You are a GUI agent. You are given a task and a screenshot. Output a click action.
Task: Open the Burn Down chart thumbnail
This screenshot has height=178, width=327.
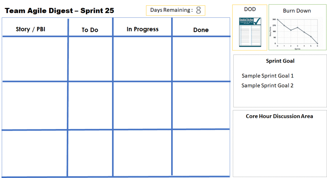coord(297,34)
